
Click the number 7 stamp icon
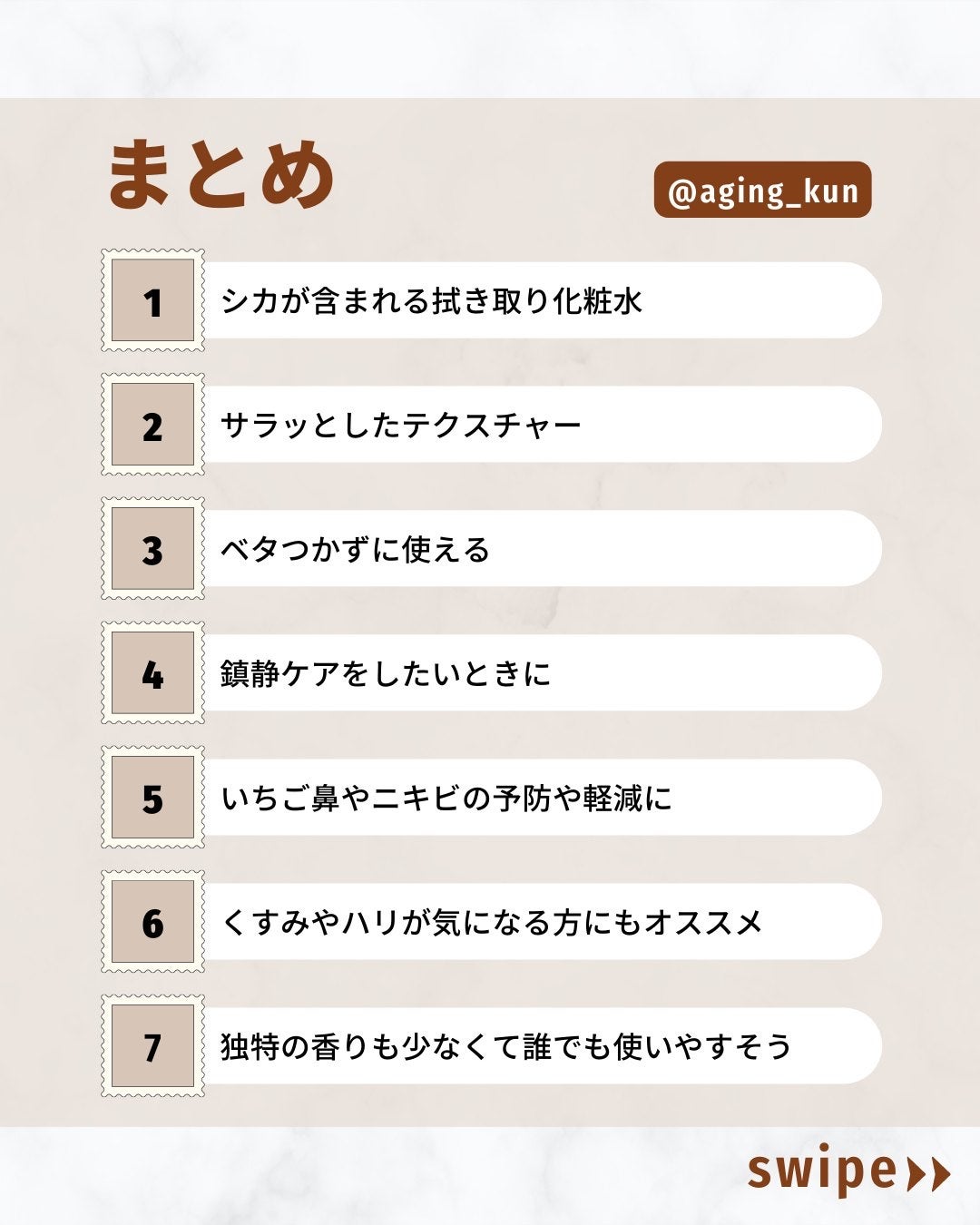(152, 1046)
